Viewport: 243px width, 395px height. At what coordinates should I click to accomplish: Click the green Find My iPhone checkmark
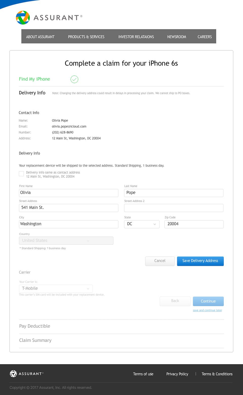point(74,79)
